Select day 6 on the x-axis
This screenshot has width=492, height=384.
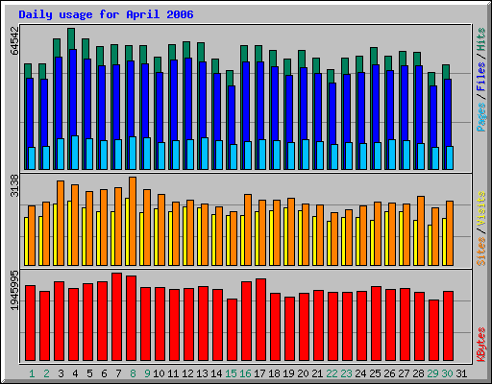click(104, 373)
